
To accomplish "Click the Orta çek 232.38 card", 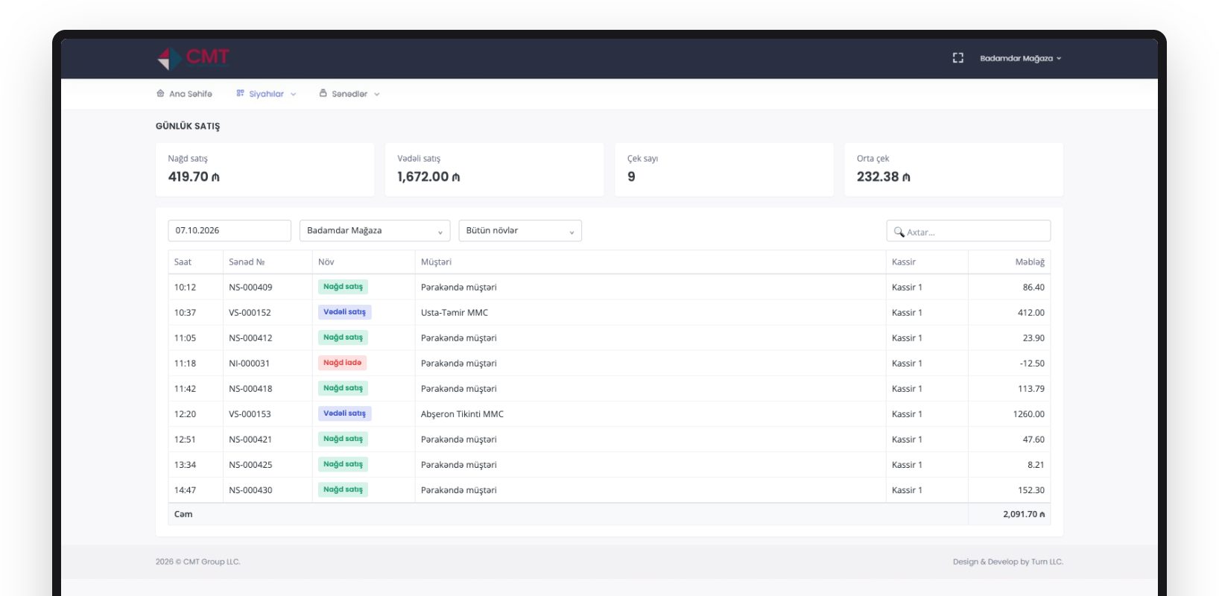I will pos(954,170).
